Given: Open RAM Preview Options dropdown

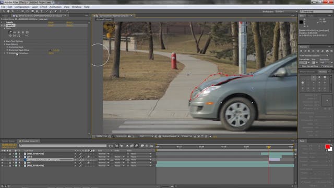Looking at the screenshot, I should (x=314, y=56).
